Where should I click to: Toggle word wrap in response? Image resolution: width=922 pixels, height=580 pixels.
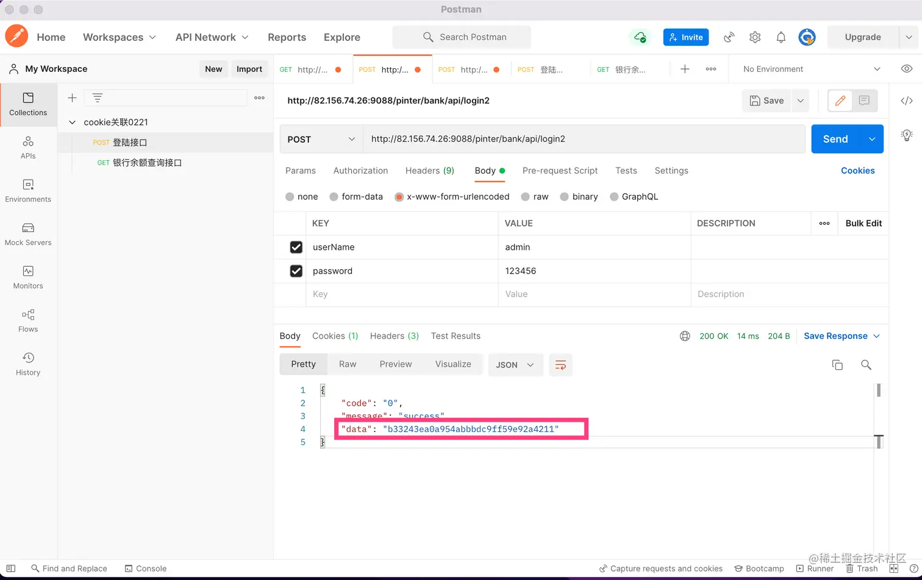560,364
